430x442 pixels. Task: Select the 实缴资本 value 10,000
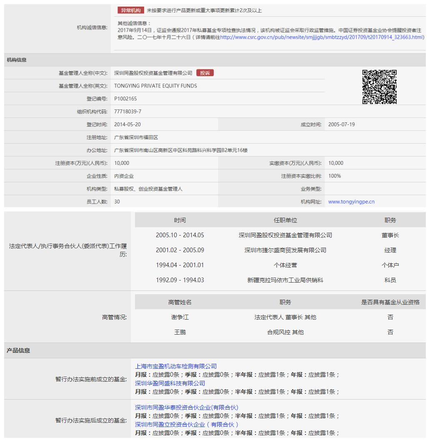[336, 163]
